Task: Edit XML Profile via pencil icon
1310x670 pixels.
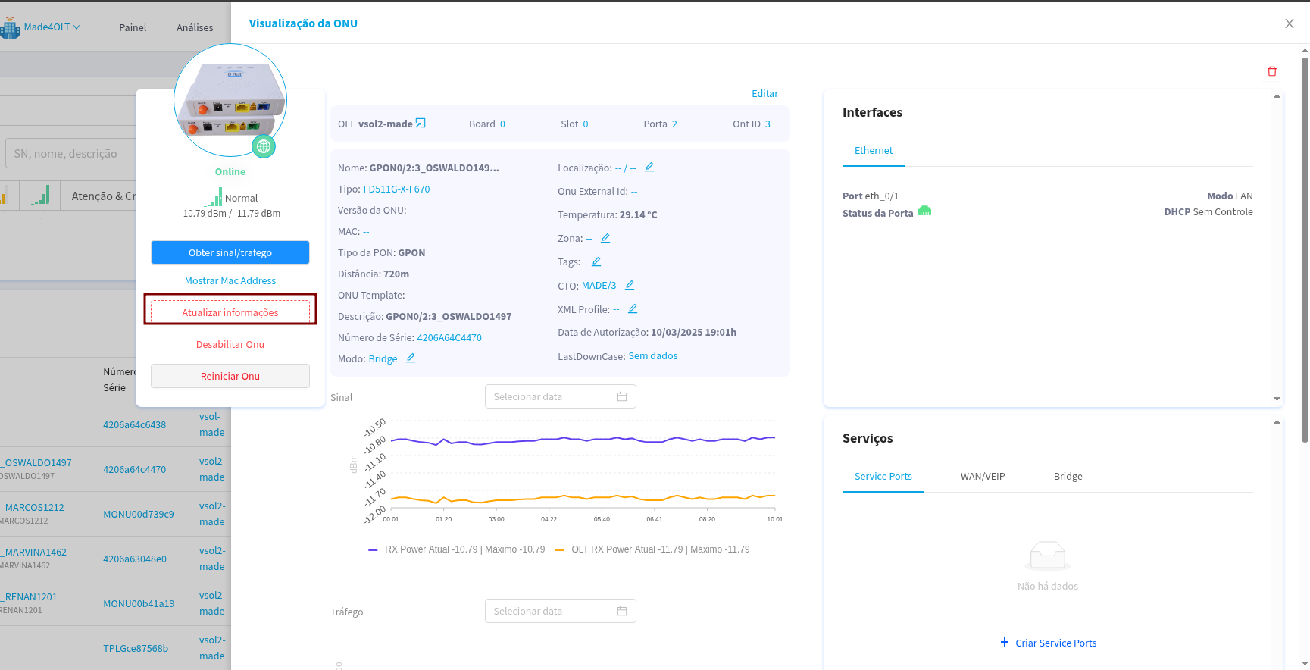Action: (x=633, y=309)
